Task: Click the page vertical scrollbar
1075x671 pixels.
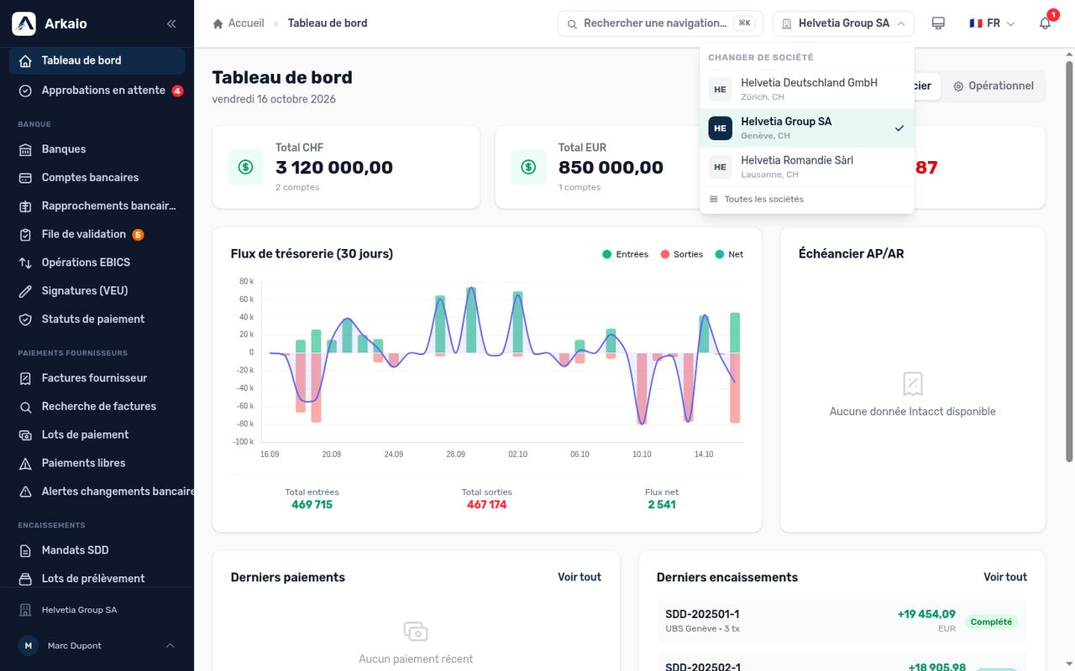Action: 1069,260
